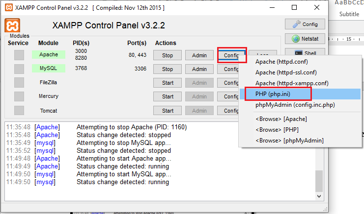Select the Subtitle style in the Word window
Viewport: 364px width, 214px height.
tap(349, 14)
